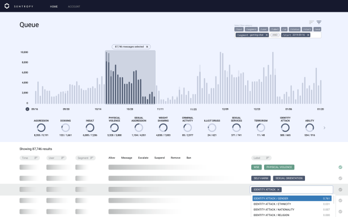Open the filter icon above filter tags
348x217 pixels.
(319, 22)
